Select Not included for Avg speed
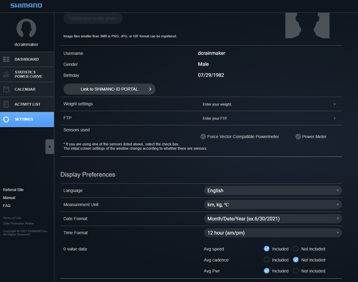 [296, 249]
